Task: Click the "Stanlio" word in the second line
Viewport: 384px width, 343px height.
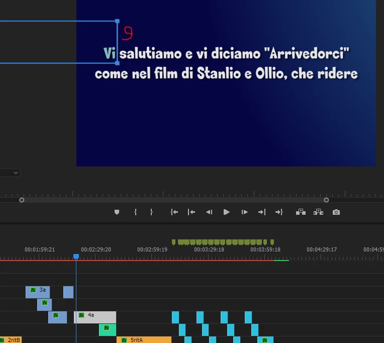Action: click(219, 73)
